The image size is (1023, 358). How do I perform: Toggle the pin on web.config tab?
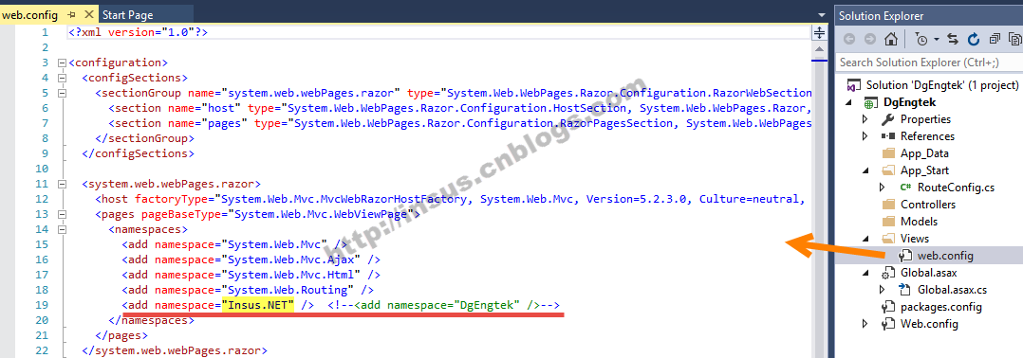coord(71,14)
